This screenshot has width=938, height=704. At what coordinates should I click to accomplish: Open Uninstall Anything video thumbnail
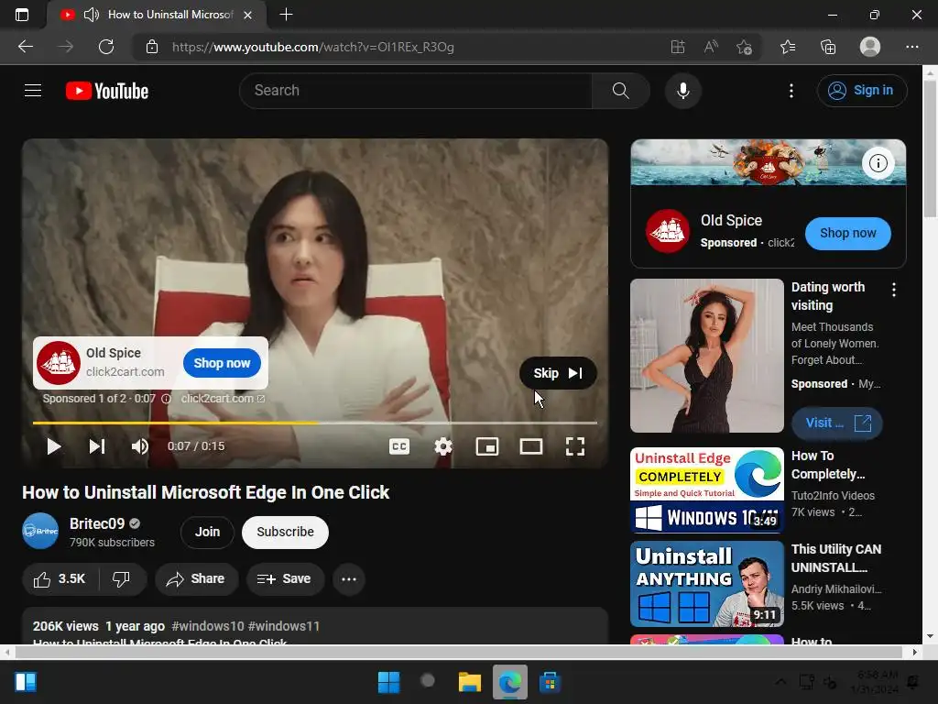[x=706, y=584]
